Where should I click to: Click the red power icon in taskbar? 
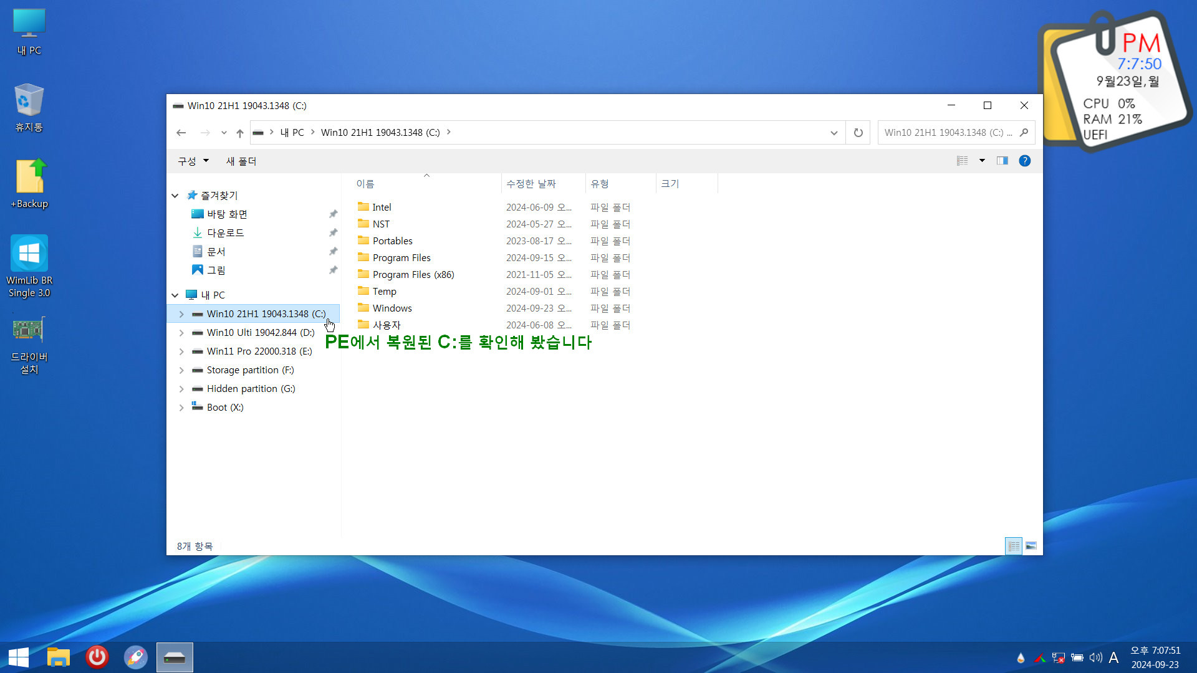point(97,657)
